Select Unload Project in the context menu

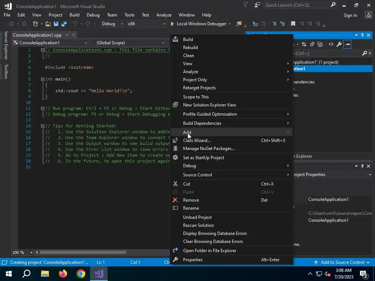click(x=231, y=217)
